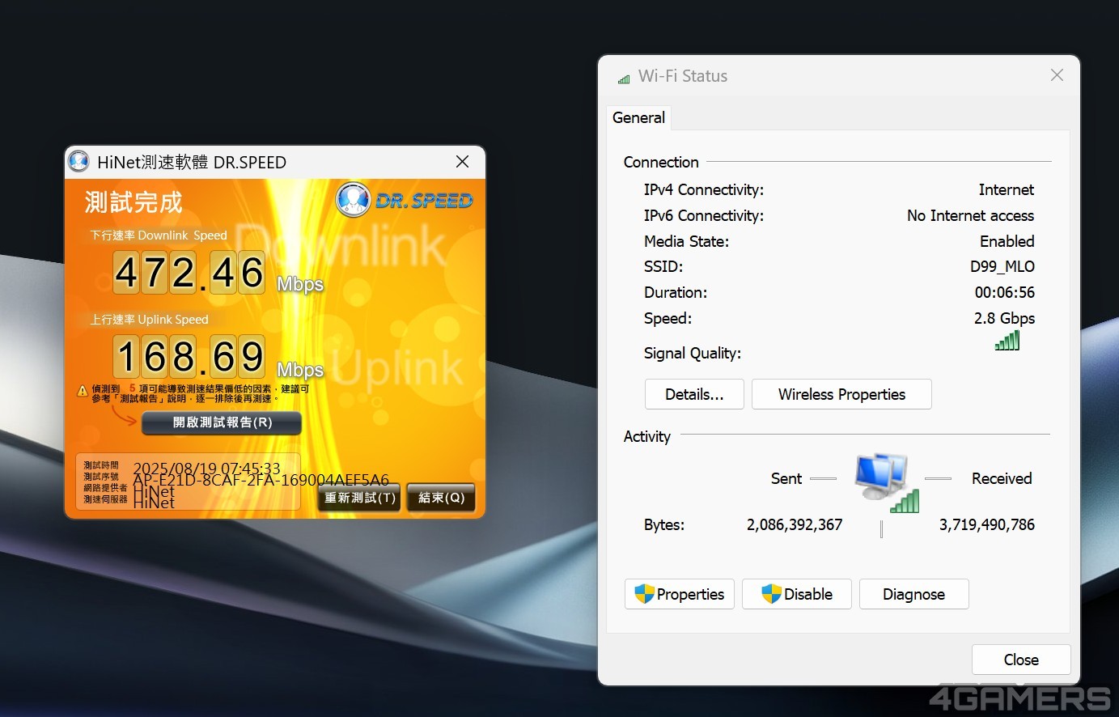Image resolution: width=1119 pixels, height=717 pixels.
Task: Click the test timestamp 2025/08/19 07:45:33
Action: [x=206, y=468]
